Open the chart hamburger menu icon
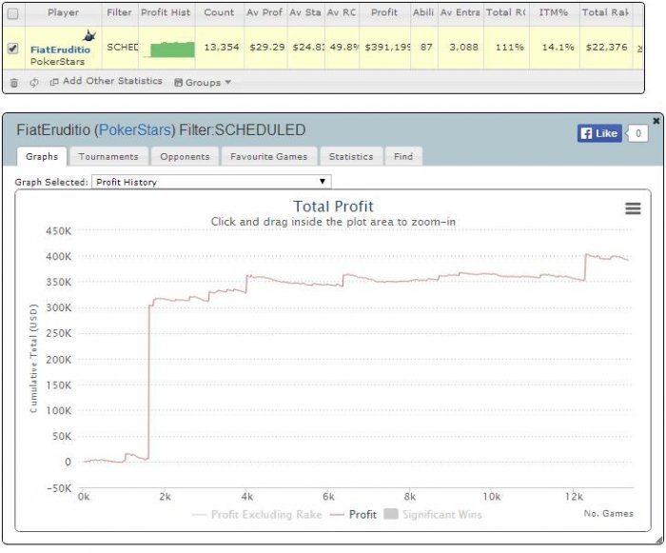The height and width of the screenshot is (553, 666). pos(633,208)
